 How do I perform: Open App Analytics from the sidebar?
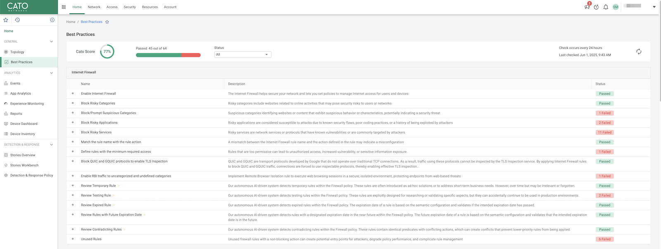[21, 93]
